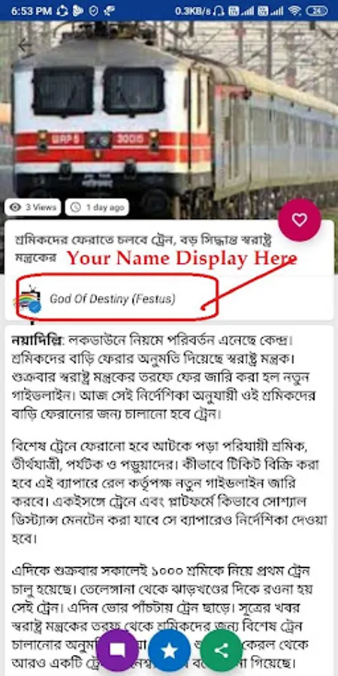This screenshot has height=676, width=338.
Task: Open the author's rainbow TV avatar
Action: (28, 299)
